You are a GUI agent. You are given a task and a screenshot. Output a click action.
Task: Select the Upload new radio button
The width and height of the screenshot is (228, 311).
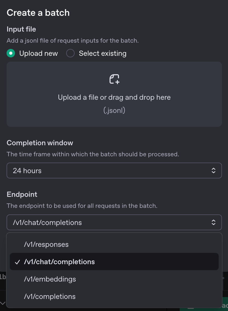[11, 53]
